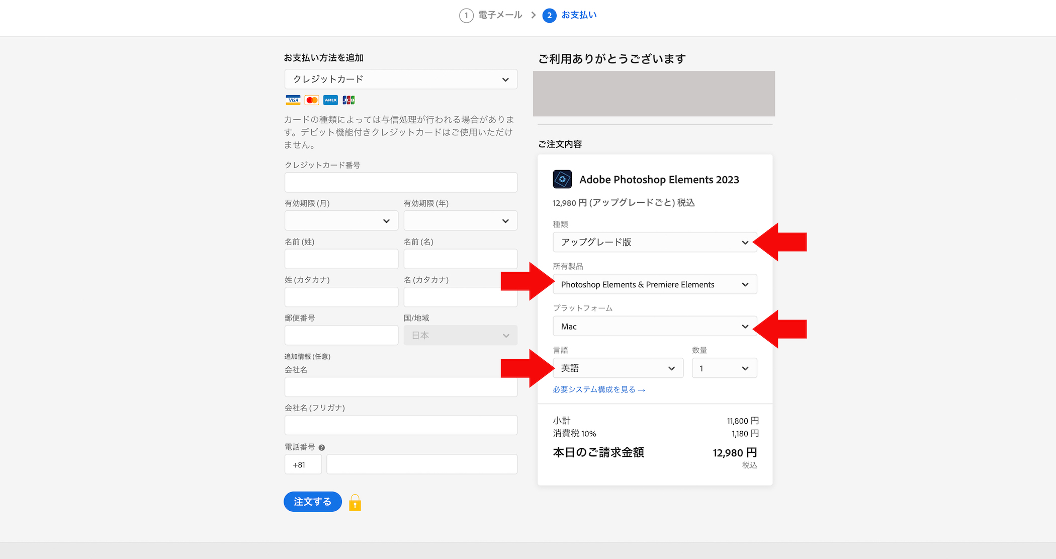
Task: Open the Mac platform dropdown
Action: point(654,327)
